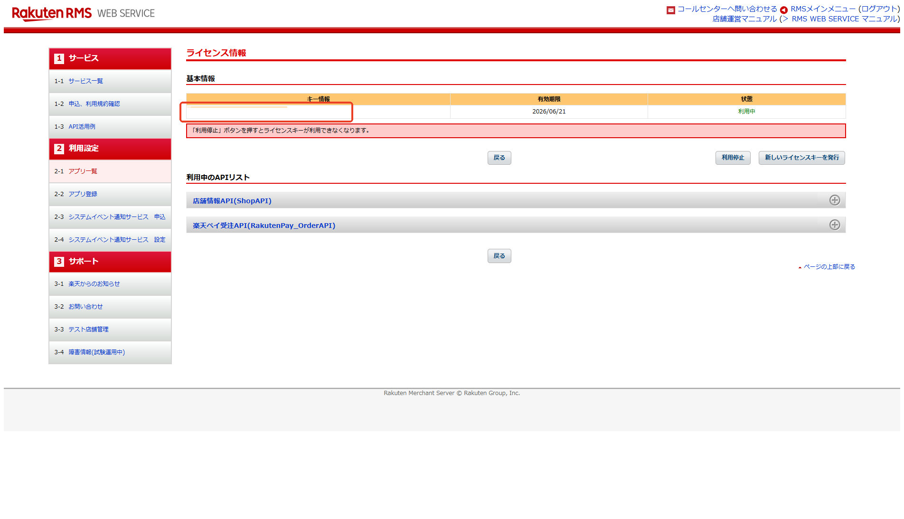Open 3-1 楽天からのお知らせ
Screen dimensions: 904x519
click(x=110, y=284)
